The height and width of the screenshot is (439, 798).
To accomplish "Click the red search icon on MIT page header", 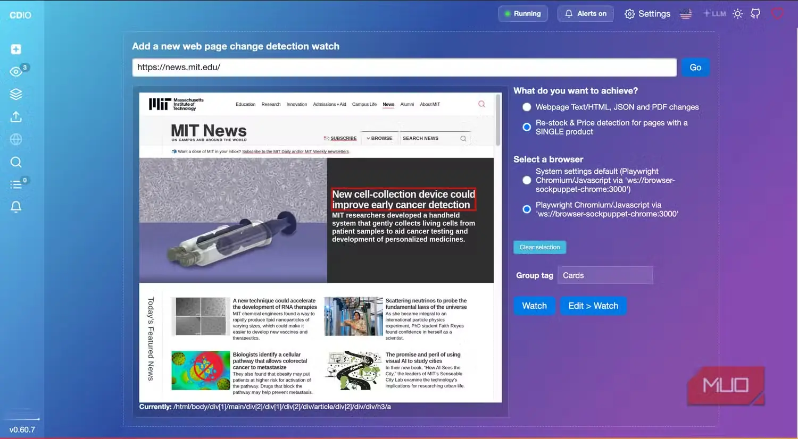I will [481, 104].
